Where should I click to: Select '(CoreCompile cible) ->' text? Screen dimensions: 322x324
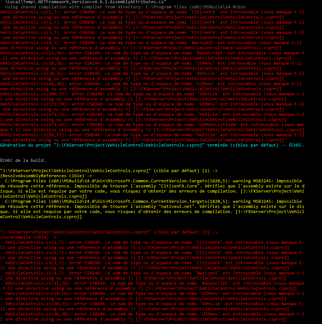pos(28,237)
